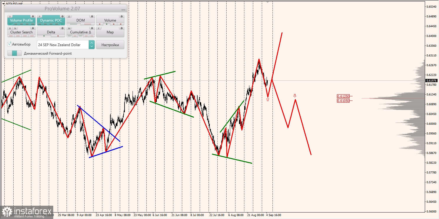
Task: Click the M hotkey tag on Cumulative Δ
Action: pyautogui.click(x=69, y=28)
